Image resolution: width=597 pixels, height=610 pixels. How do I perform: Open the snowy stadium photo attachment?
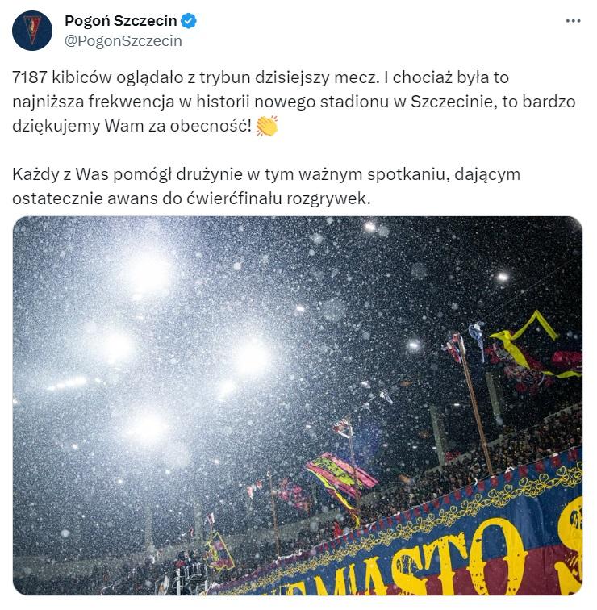pyautogui.click(x=298, y=406)
